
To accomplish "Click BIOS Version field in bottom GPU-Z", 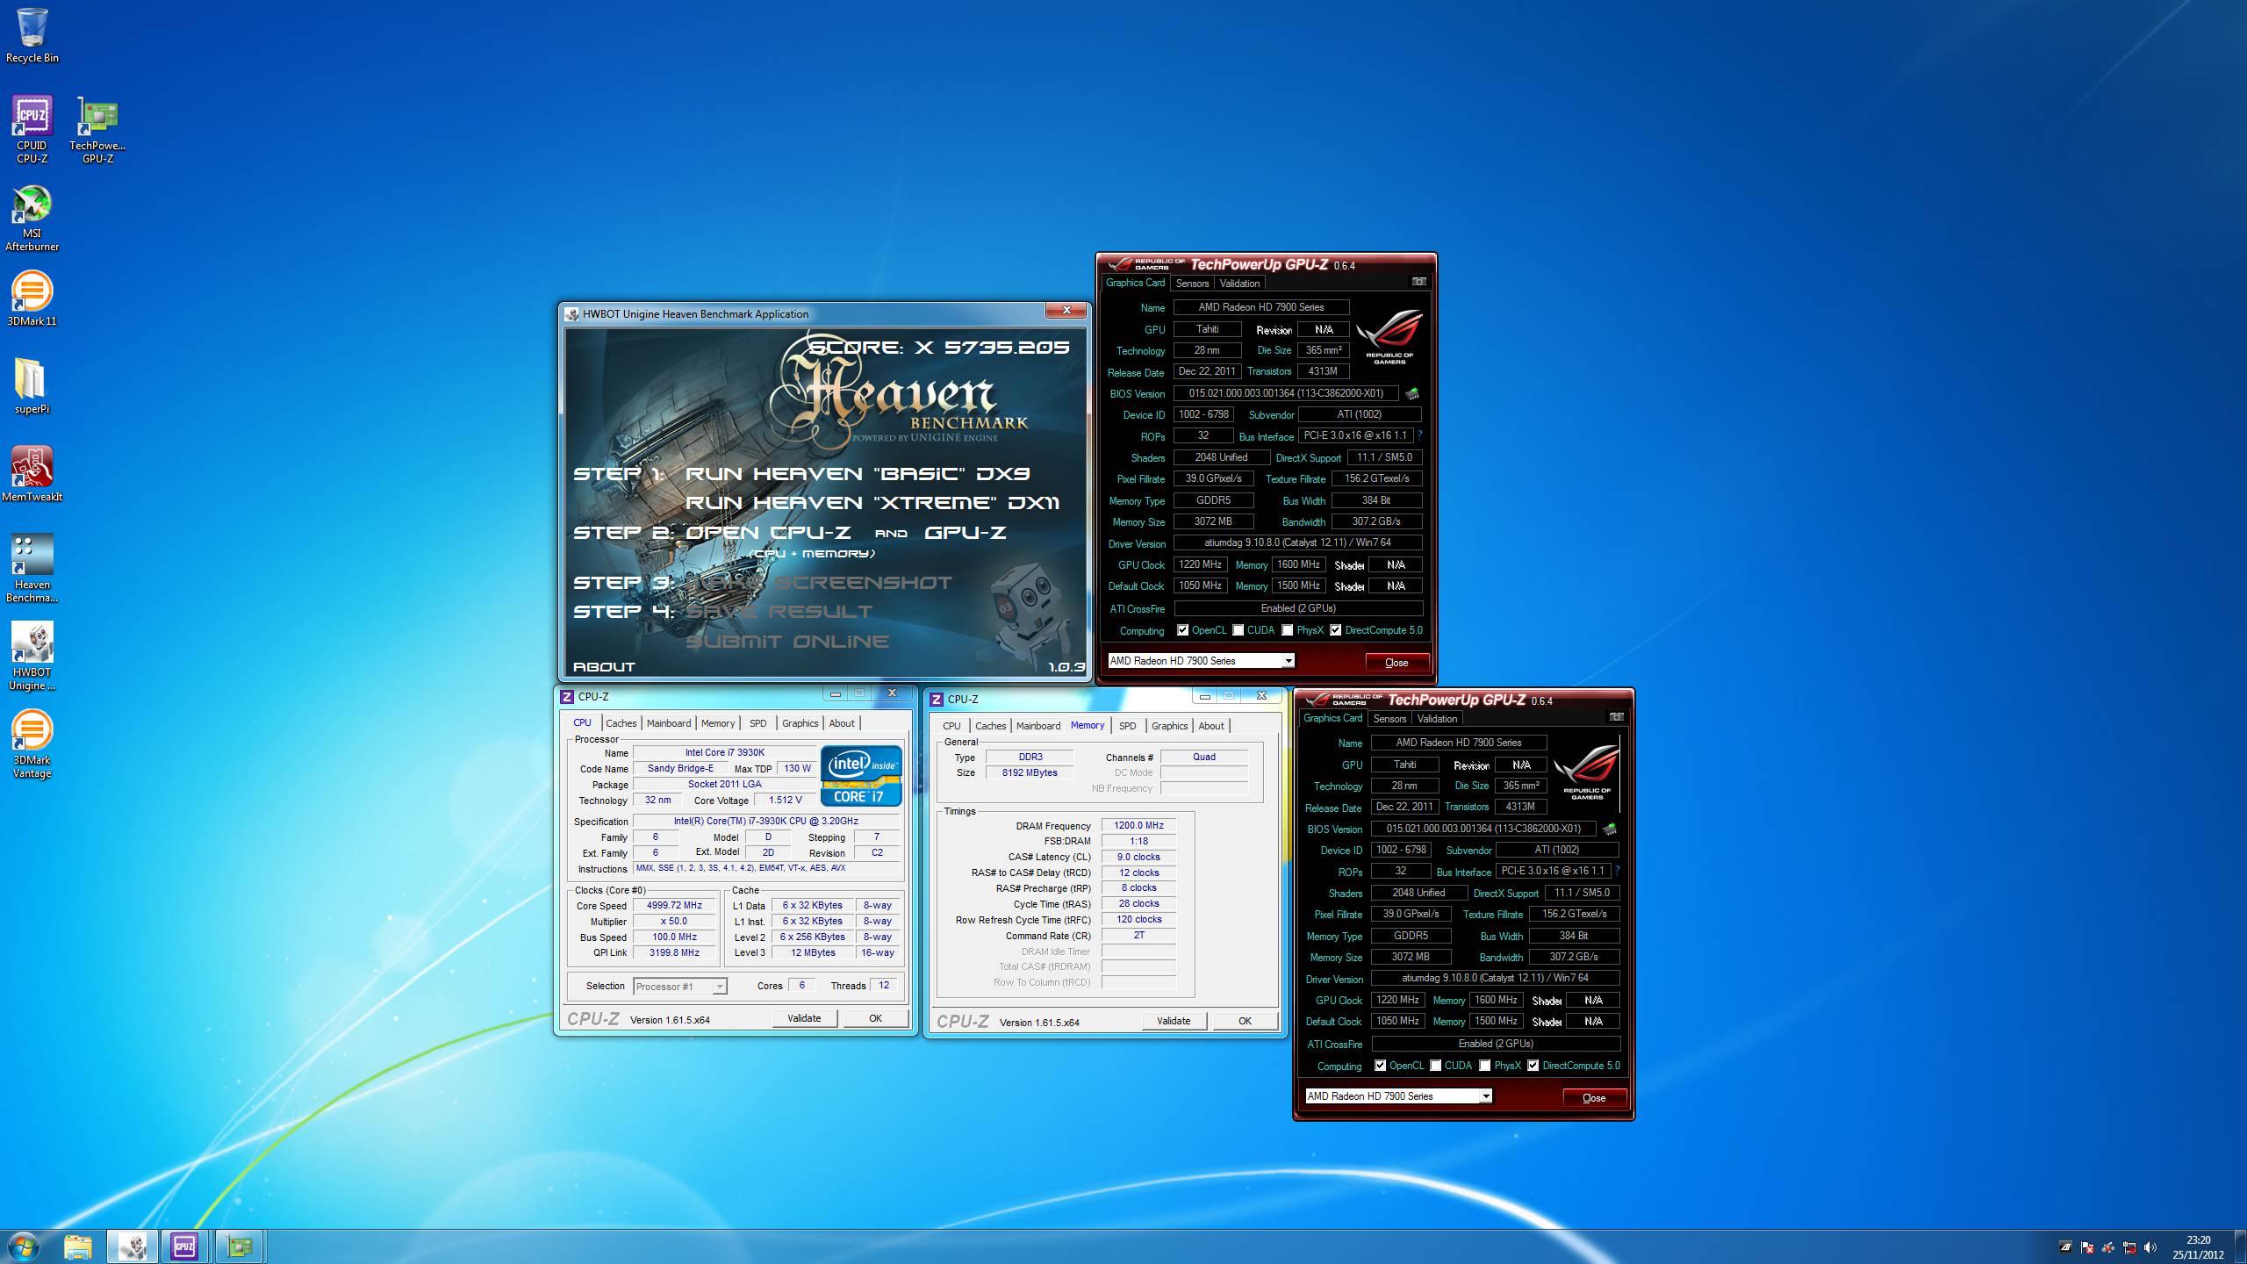I will pyautogui.click(x=1483, y=829).
